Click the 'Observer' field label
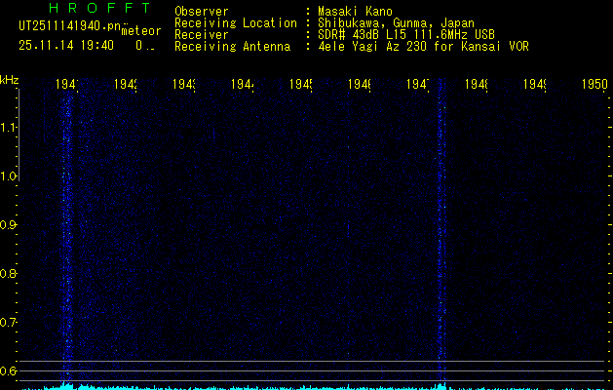This screenshot has height=390, width=613. 202,12
